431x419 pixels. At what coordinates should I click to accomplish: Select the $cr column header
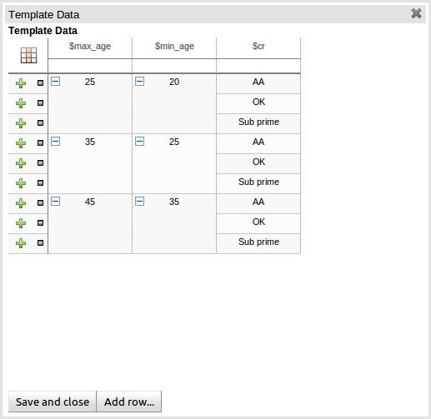point(258,46)
